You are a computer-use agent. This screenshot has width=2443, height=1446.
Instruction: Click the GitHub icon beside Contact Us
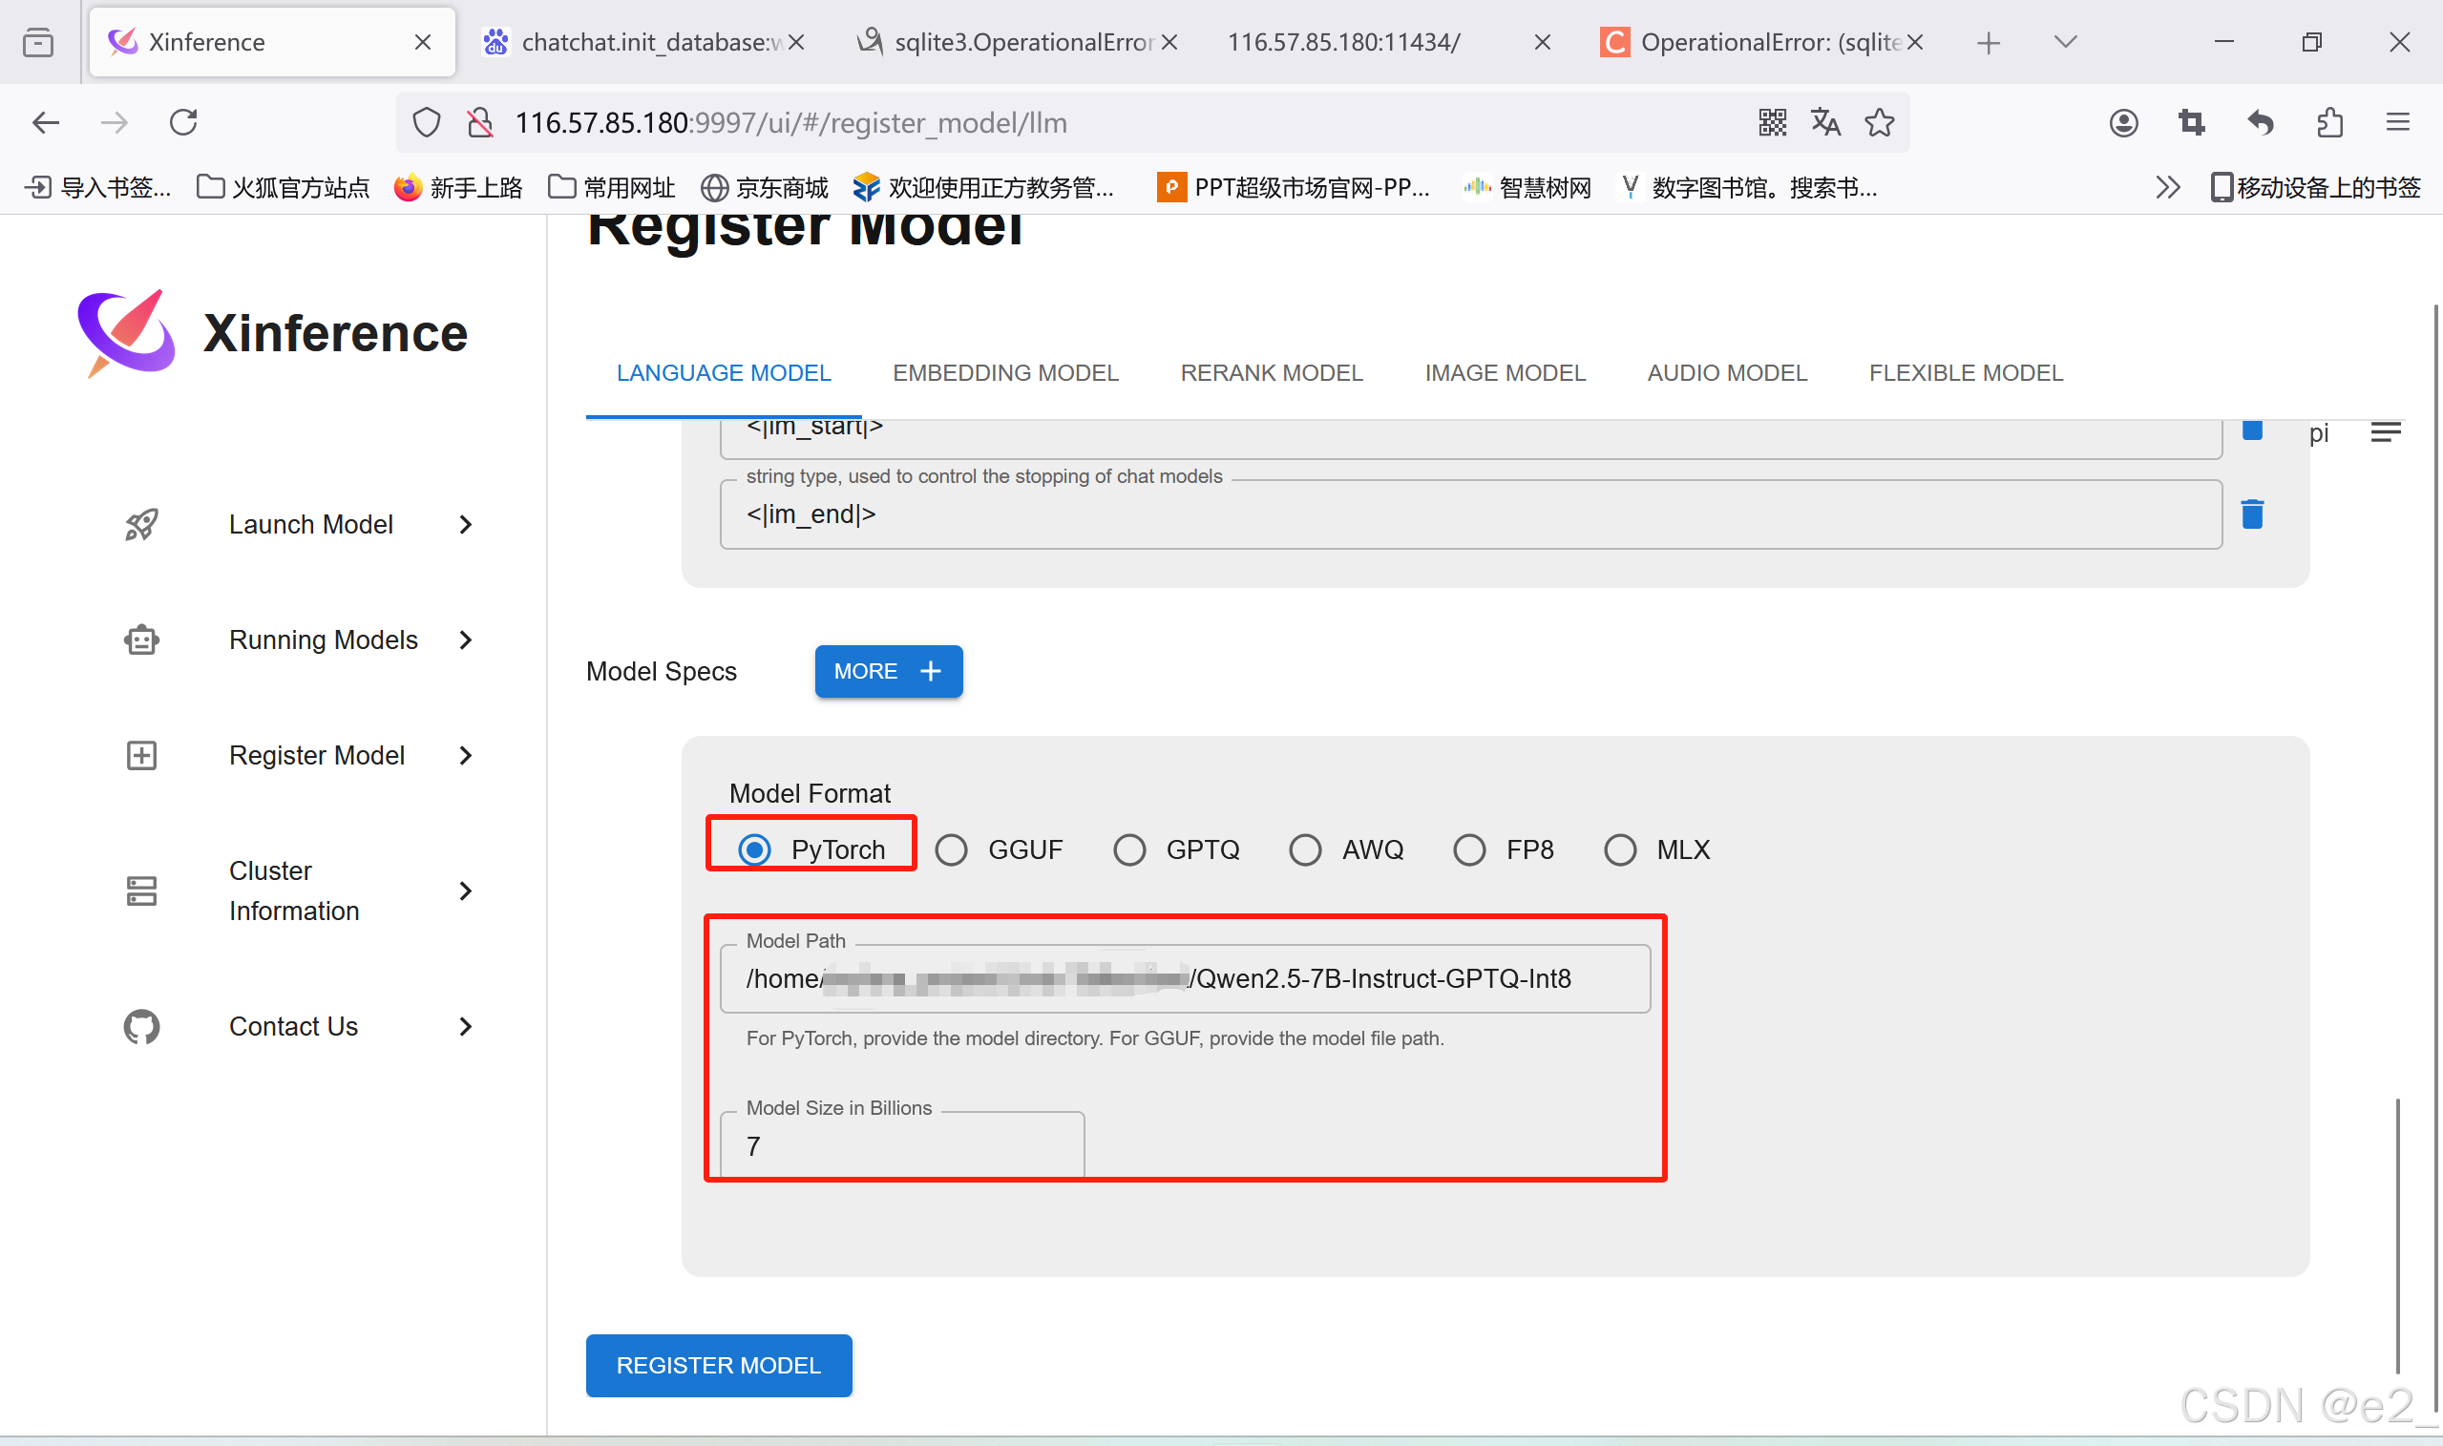141,1027
